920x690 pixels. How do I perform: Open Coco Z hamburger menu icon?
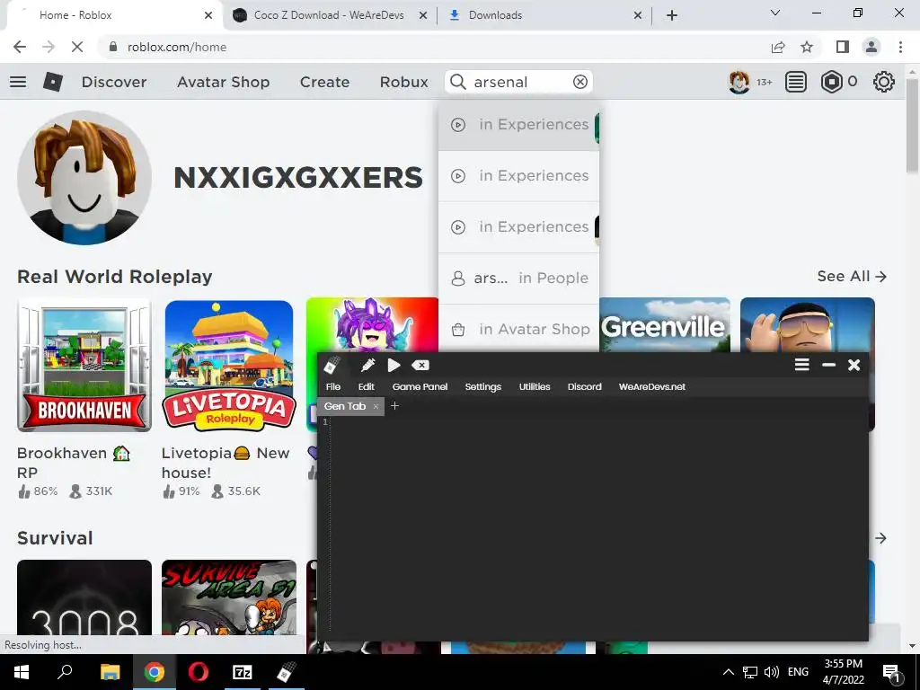(802, 365)
